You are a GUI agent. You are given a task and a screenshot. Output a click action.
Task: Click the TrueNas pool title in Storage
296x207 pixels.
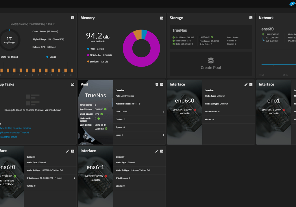click(180, 30)
